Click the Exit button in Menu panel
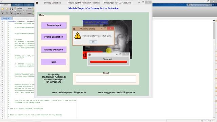The width and height of the screenshot is (217, 122). click(54, 62)
